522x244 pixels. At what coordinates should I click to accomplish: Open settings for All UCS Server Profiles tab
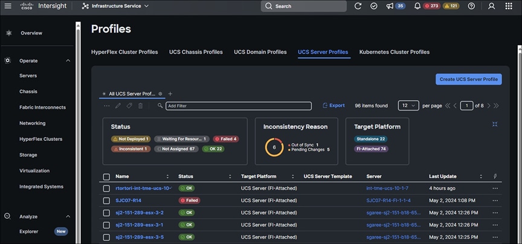tap(160, 94)
